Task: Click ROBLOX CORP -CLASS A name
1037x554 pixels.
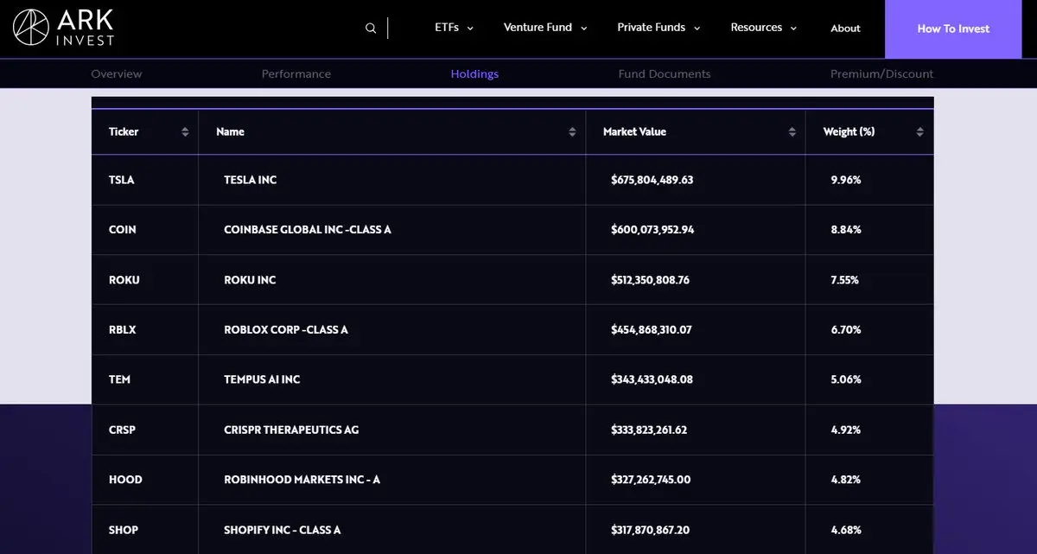Action: tap(286, 330)
